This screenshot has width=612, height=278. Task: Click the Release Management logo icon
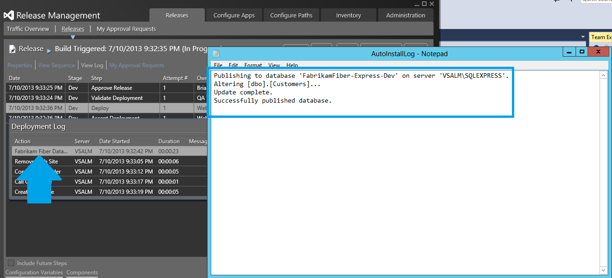pyautogui.click(x=7, y=15)
